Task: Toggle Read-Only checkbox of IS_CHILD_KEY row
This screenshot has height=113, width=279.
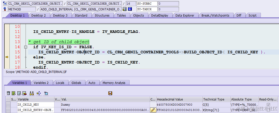Action: [x=269, y=105]
